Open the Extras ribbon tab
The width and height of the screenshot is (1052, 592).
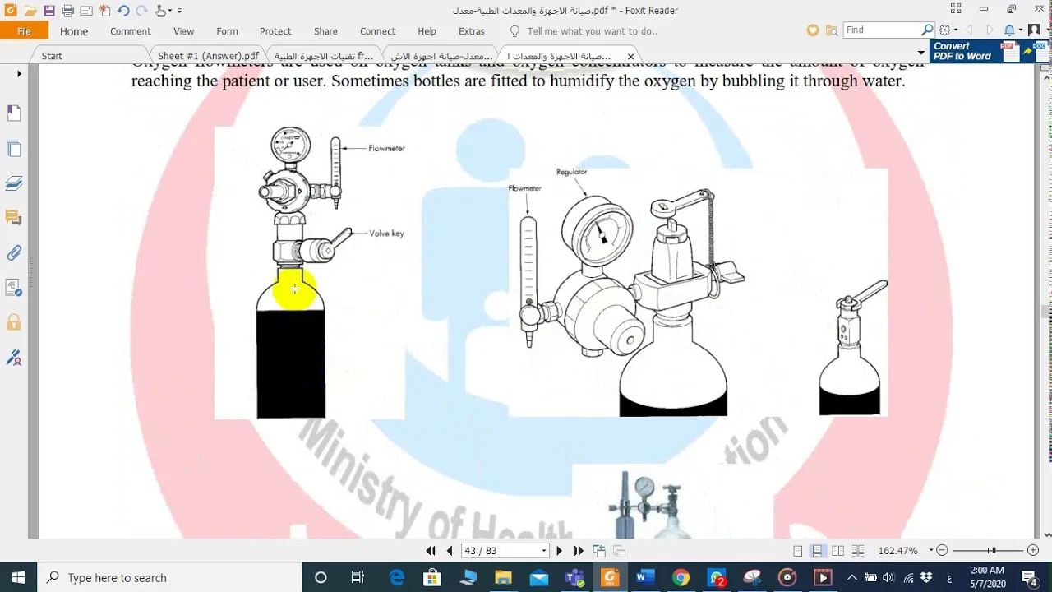point(472,31)
